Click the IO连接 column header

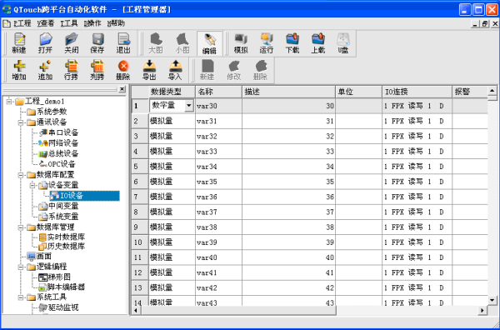pyautogui.click(x=417, y=92)
